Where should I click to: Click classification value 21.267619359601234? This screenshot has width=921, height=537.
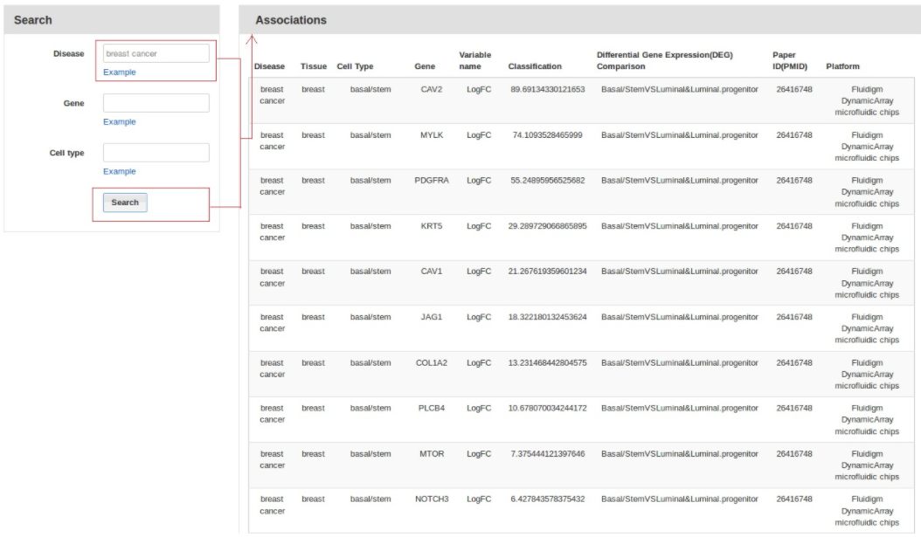click(x=547, y=272)
